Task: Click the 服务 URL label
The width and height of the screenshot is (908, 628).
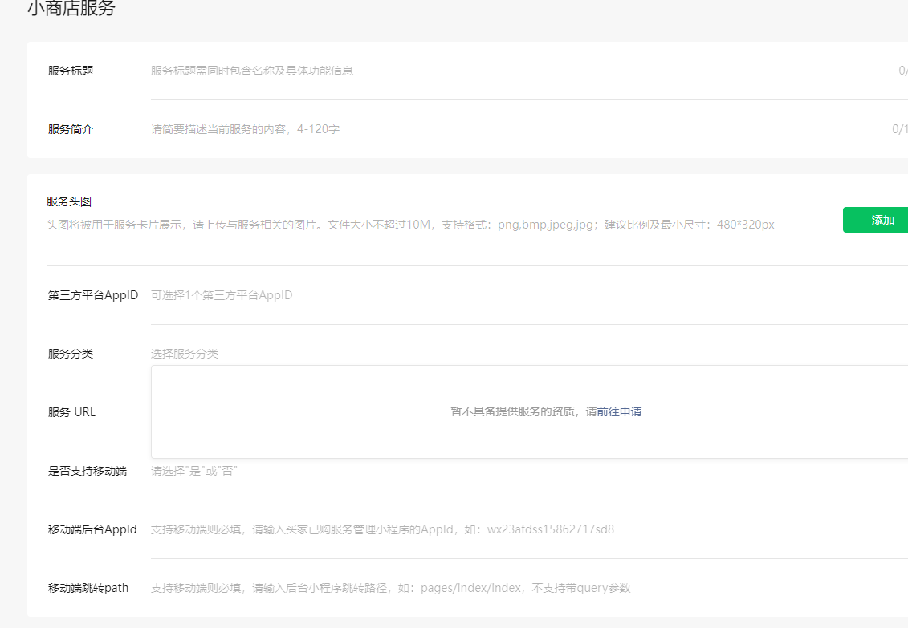Action: 71,412
